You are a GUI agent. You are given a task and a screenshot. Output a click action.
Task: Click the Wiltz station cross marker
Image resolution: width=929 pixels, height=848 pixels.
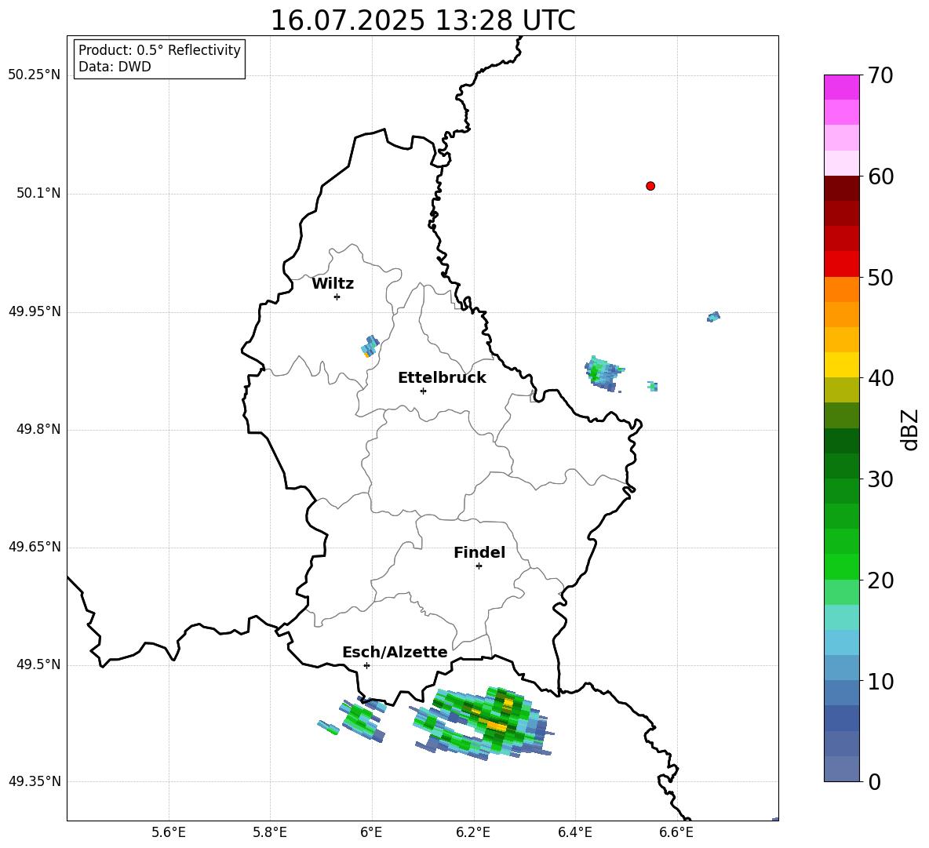pyautogui.click(x=337, y=297)
